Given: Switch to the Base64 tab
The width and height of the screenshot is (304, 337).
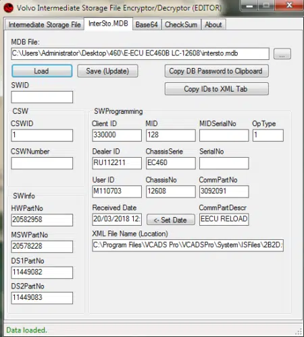Looking at the screenshot, I should click(147, 24).
